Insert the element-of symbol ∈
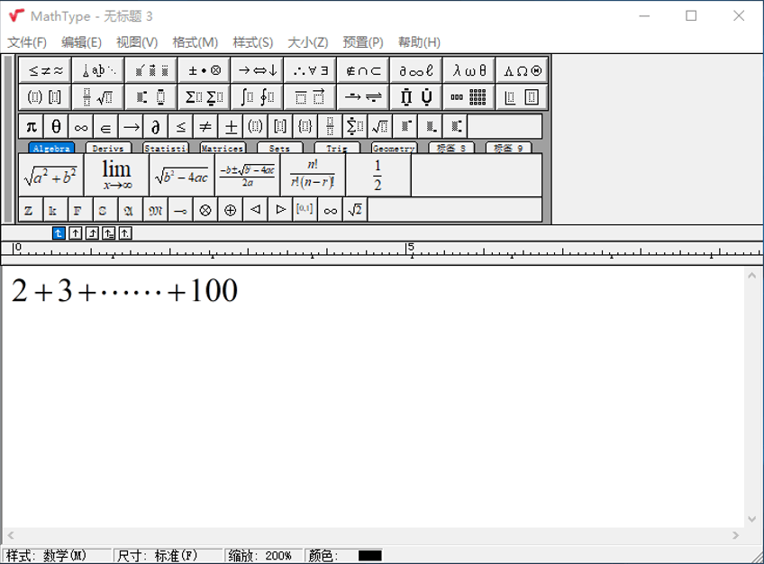 point(105,127)
